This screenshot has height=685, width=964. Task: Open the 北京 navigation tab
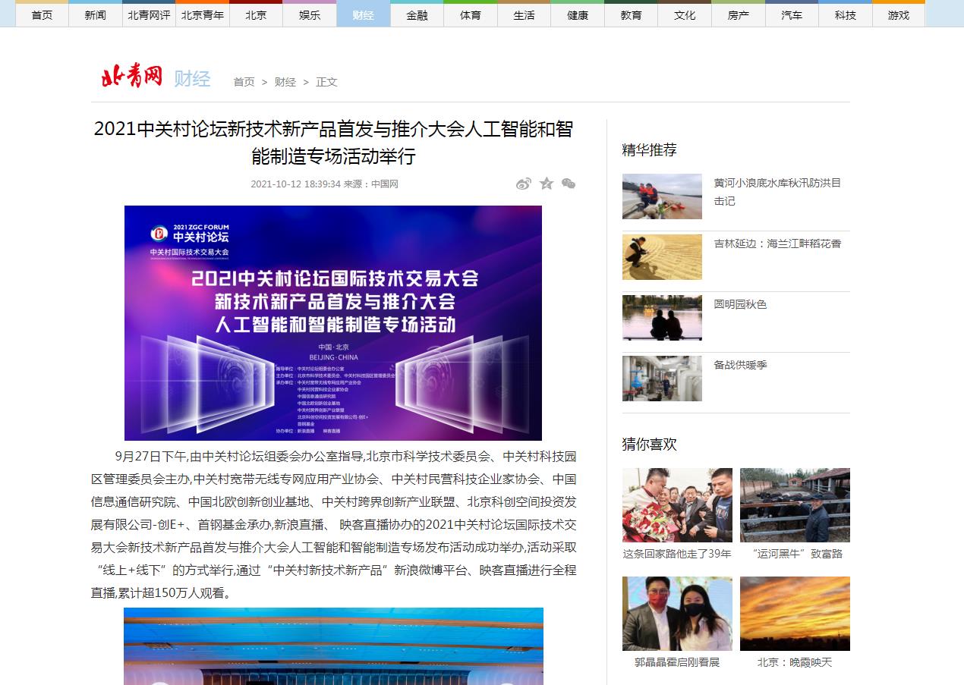[256, 15]
